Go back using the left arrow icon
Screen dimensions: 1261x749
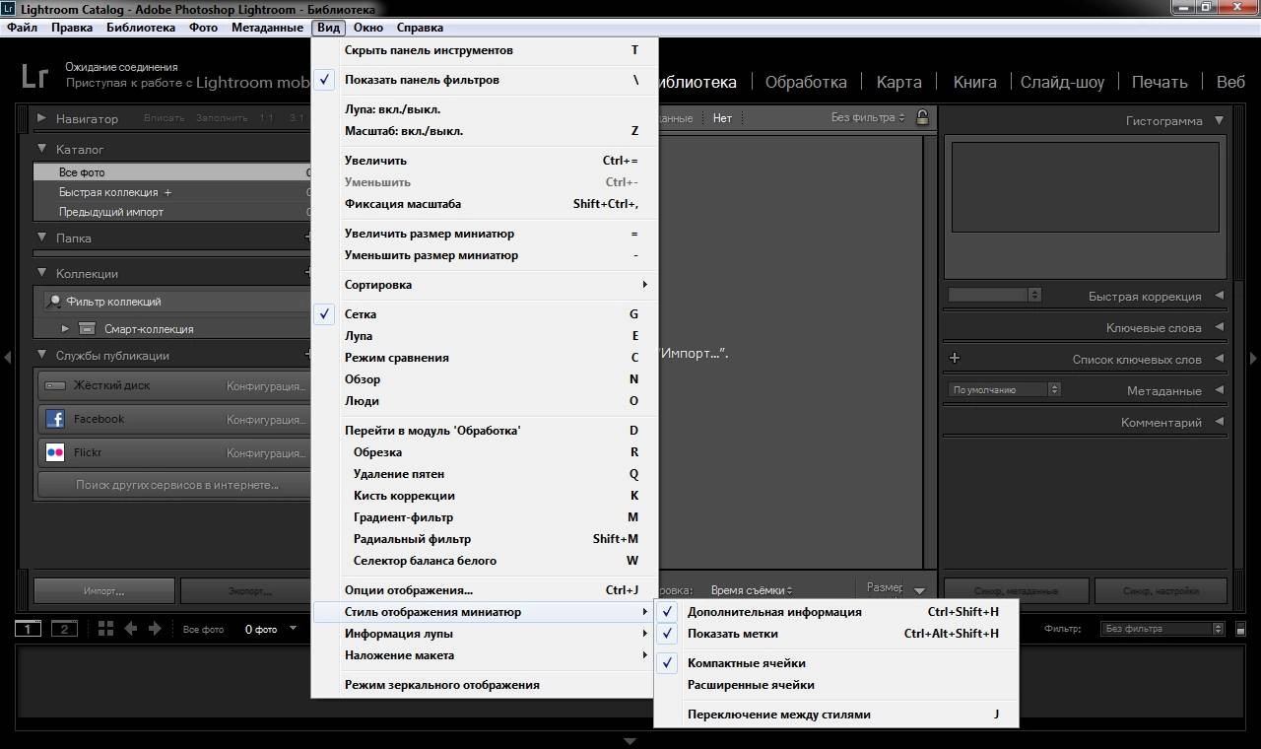coord(130,629)
